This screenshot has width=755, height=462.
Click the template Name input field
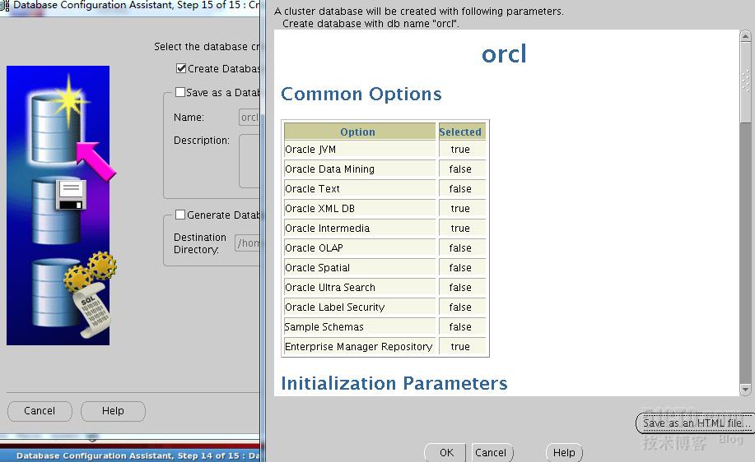249,118
